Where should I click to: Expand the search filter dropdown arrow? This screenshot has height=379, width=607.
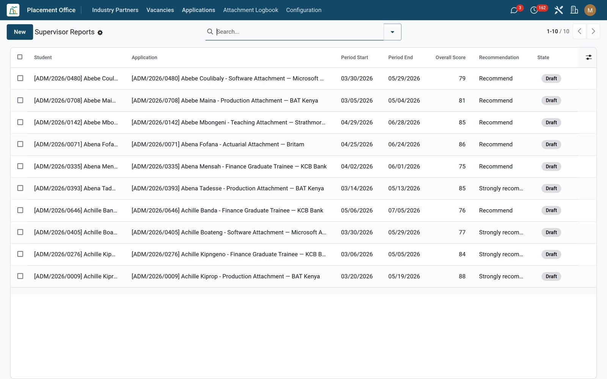click(393, 32)
